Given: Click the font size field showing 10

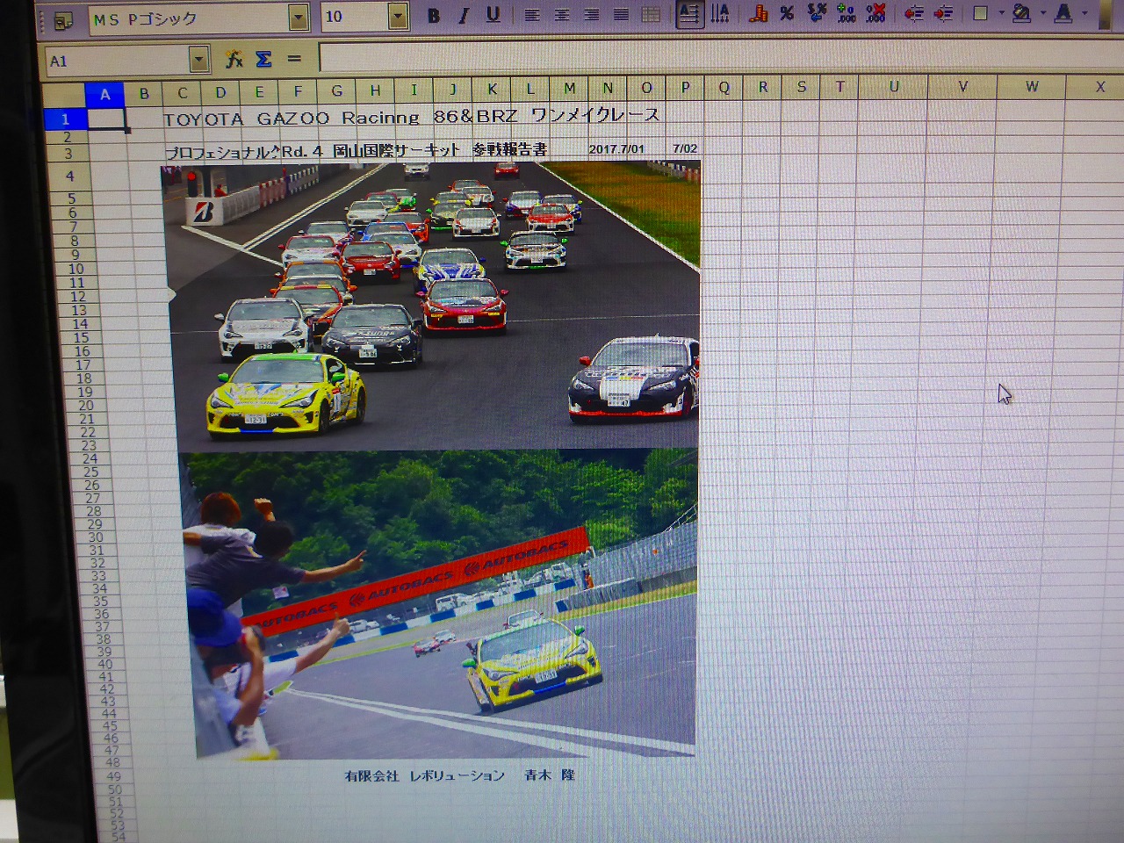Looking at the screenshot, I should 355,17.
